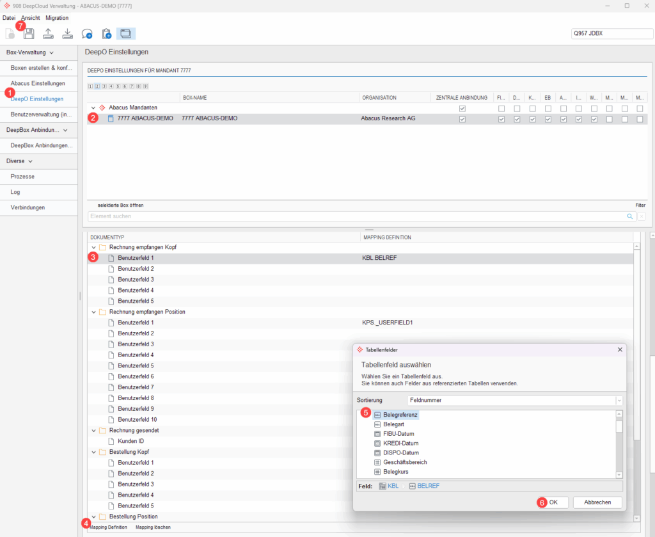The height and width of the screenshot is (537, 655).
Task: Click the highlighted window layout toolbar icon
Action: (126, 34)
